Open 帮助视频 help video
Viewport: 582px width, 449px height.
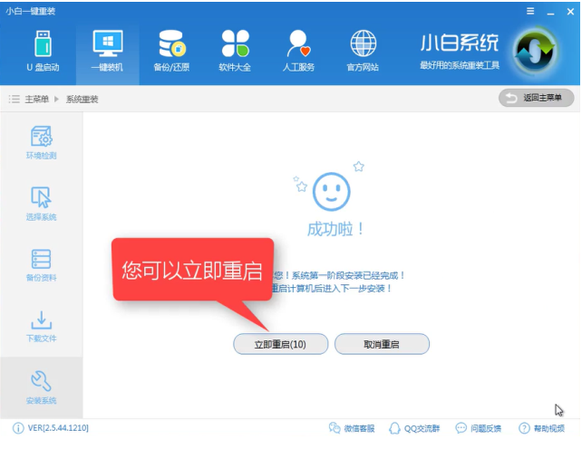(x=541, y=428)
